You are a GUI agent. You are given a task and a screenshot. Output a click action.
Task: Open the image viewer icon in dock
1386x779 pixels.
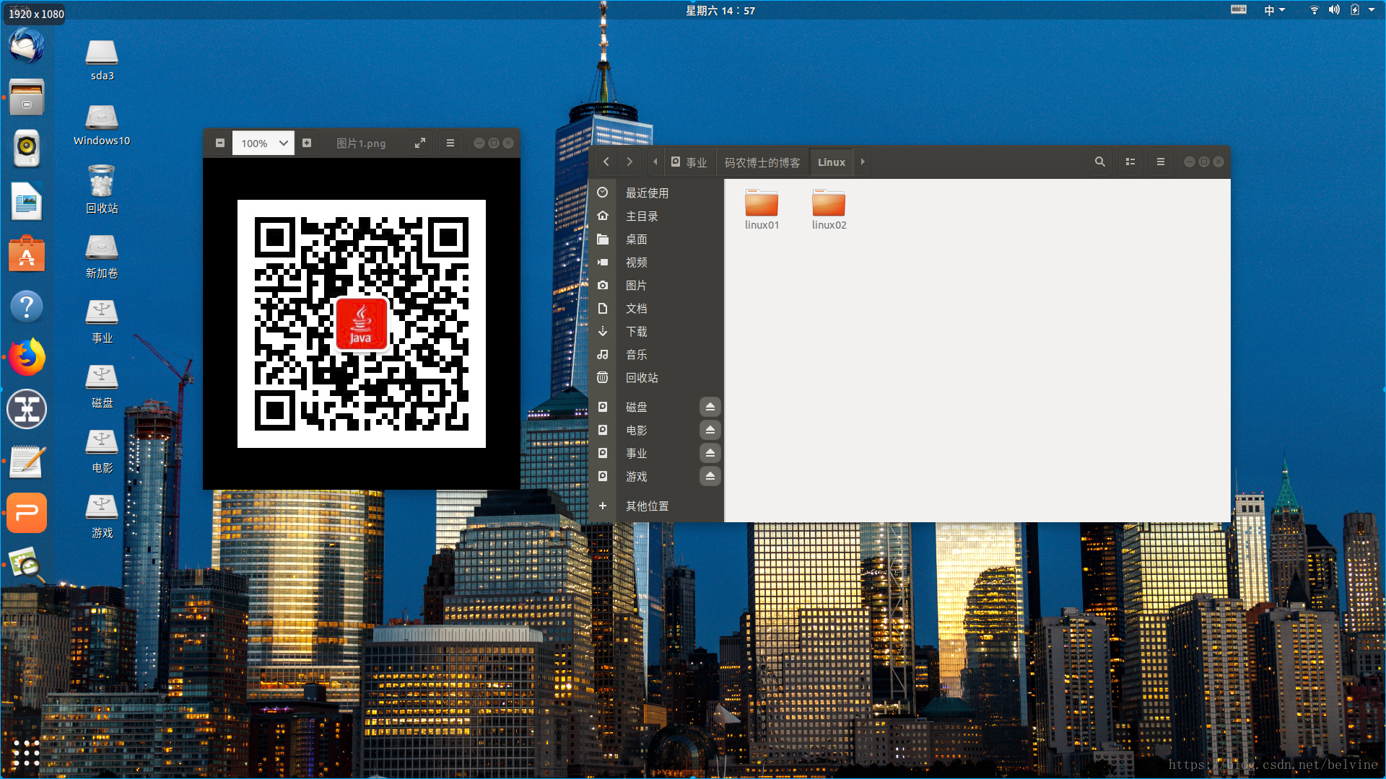[27, 564]
